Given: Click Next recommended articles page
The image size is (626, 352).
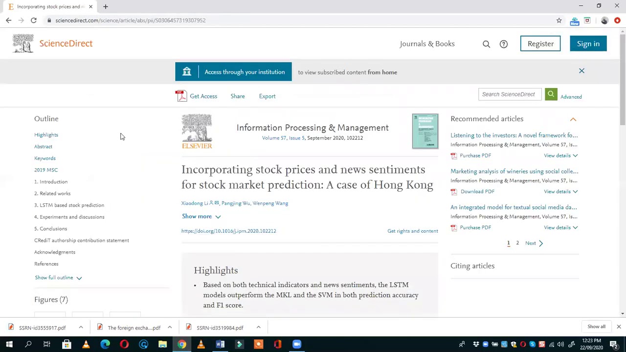Looking at the screenshot, I should (534, 243).
